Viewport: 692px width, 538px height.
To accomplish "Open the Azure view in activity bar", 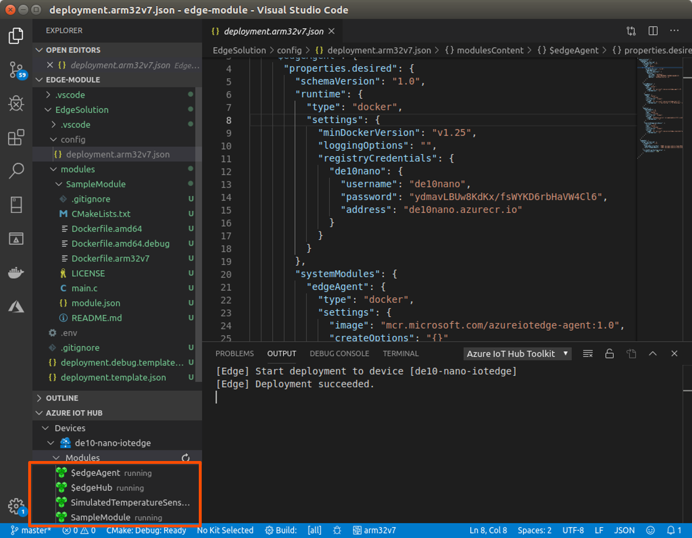I will 16,307.
